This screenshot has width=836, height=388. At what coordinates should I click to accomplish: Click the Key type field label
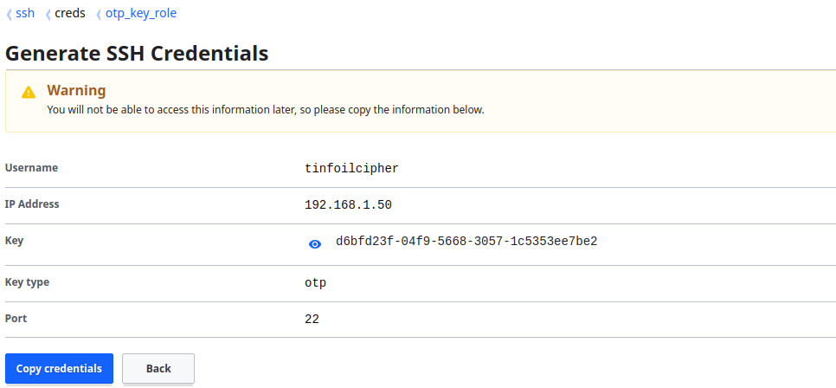[27, 282]
